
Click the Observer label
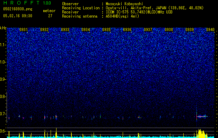[70, 4]
